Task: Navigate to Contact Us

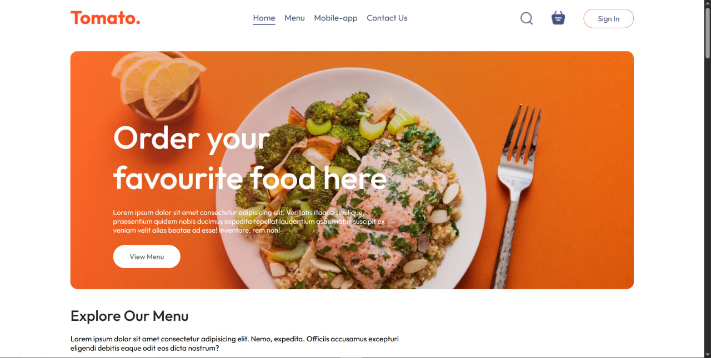Action: [387, 18]
